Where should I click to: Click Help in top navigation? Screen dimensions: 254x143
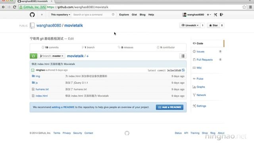[x=151, y=15]
